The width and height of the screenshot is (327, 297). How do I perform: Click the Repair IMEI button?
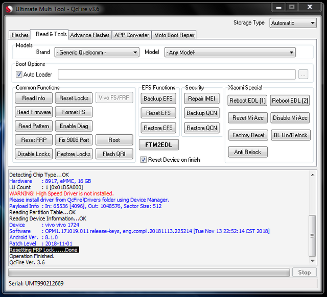point(202,98)
